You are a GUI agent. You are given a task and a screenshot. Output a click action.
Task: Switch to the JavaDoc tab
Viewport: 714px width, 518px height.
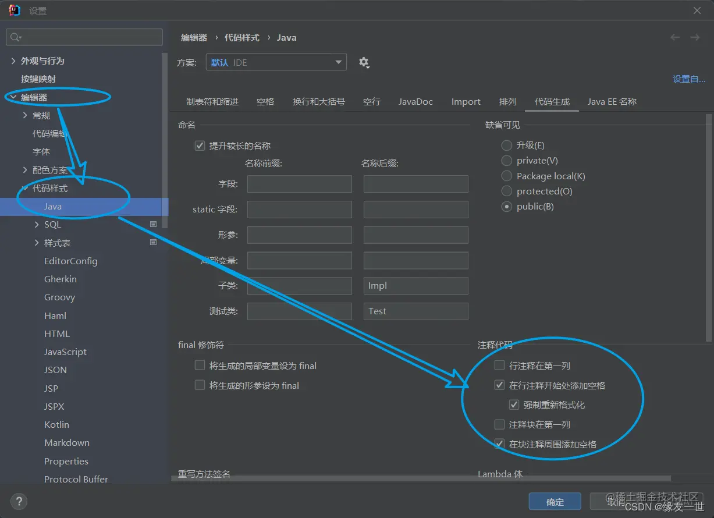(x=415, y=101)
